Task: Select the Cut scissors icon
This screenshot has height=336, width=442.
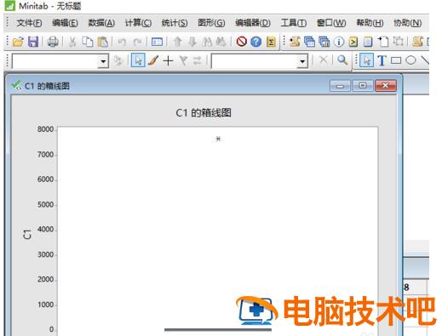Action: pyautogui.click(x=72, y=42)
